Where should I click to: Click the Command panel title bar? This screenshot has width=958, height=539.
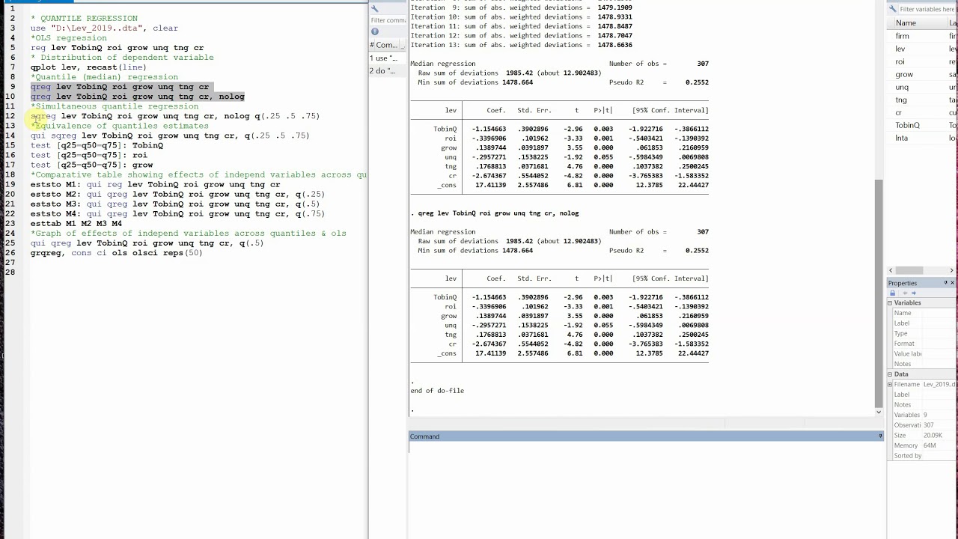pos(645,436)
